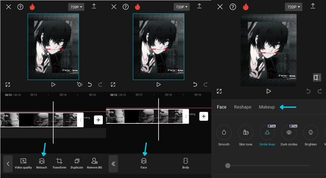Expand preview to fullscreen in the middle panel
This screenshot has width=326, height=178.
pyautogui.click(x=113, y=85)
